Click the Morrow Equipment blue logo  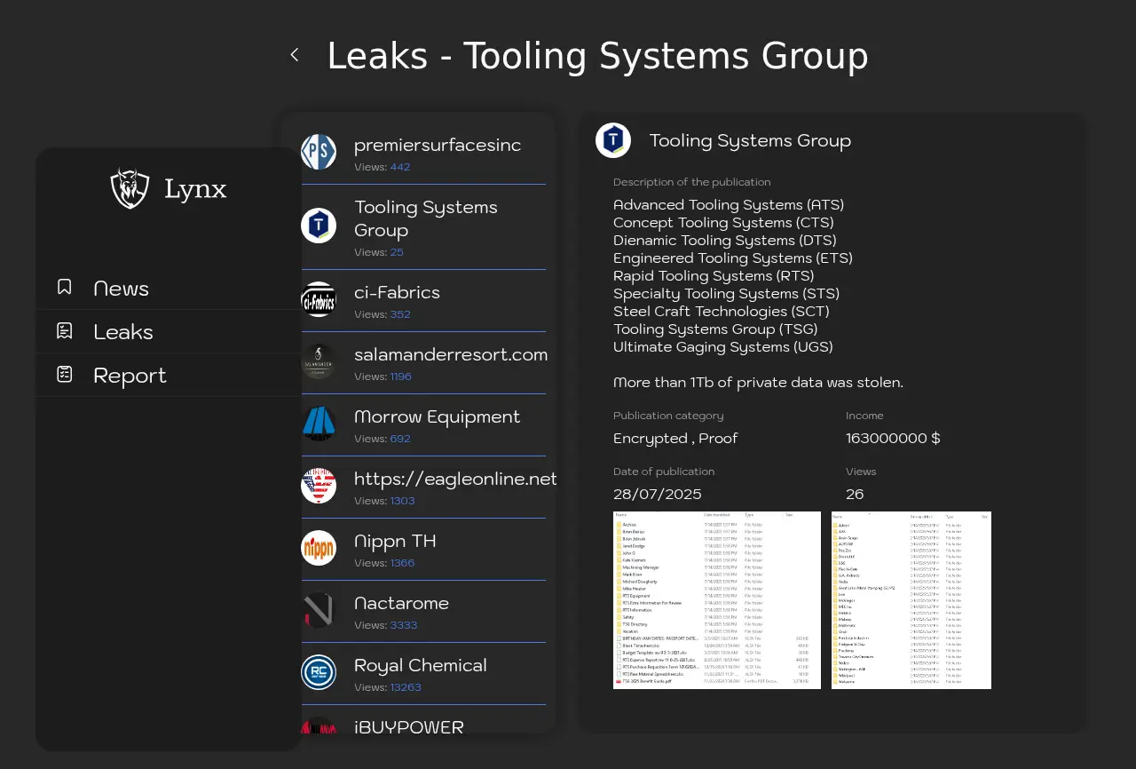click(x=319, y=424)
